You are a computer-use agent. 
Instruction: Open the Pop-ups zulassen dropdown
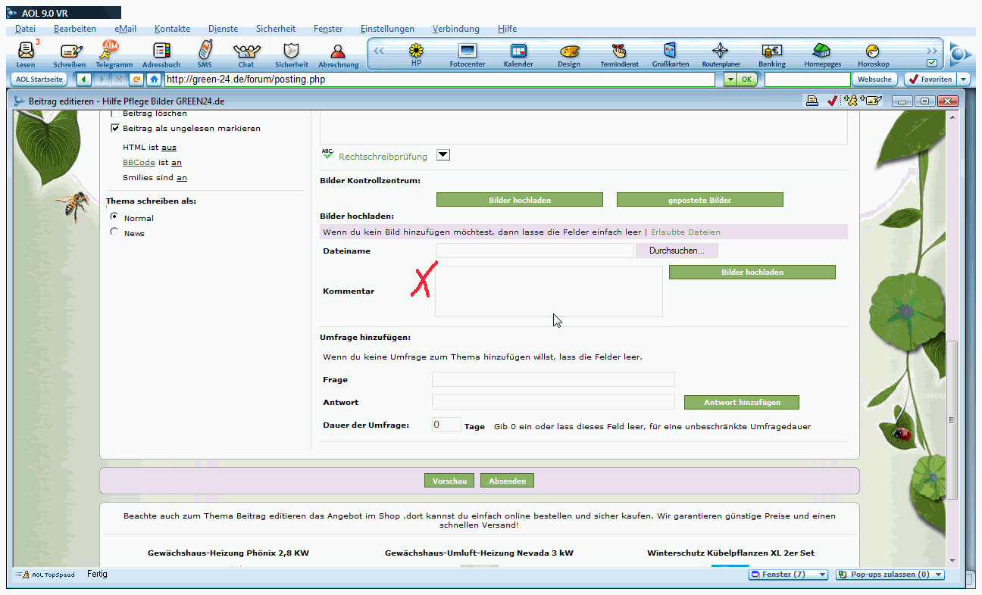tap(890, 575)
